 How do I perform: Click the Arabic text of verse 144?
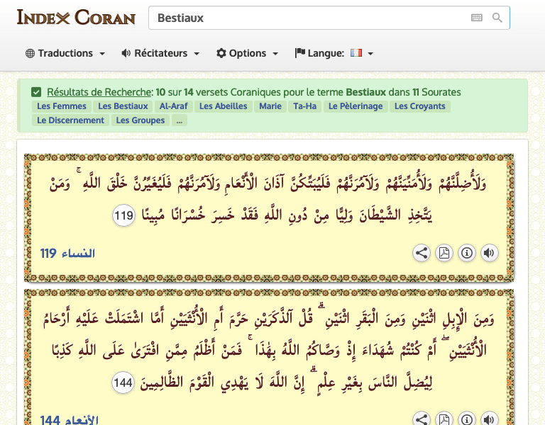click(268, 350)
